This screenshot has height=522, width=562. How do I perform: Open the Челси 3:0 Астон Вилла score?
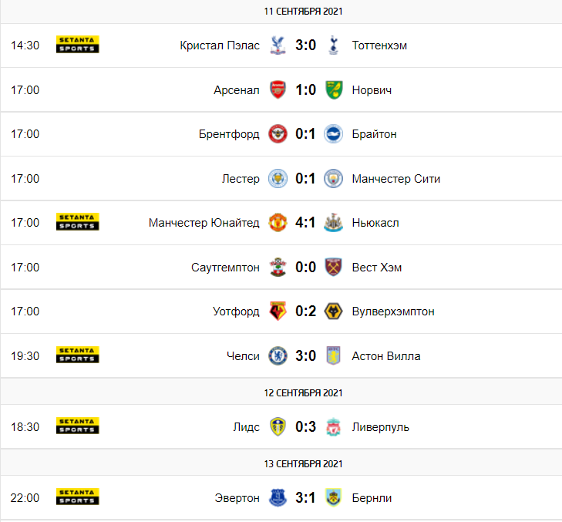point(306,356)
